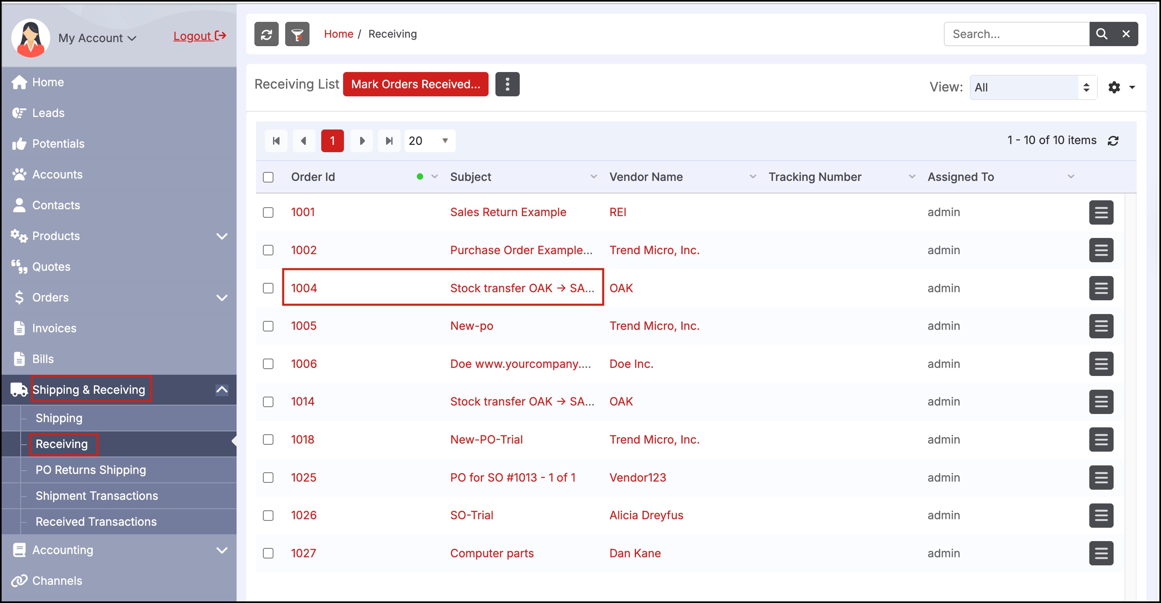The width and height of the screenshot is (1161, 603).
Task: Go to the first page of results
Action: click(276, 141)
